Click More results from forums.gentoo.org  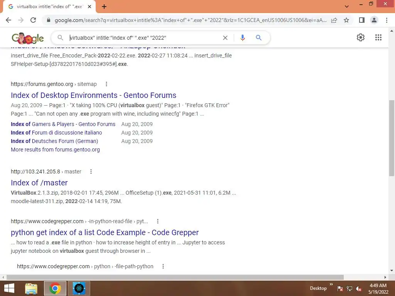[55, 150]
